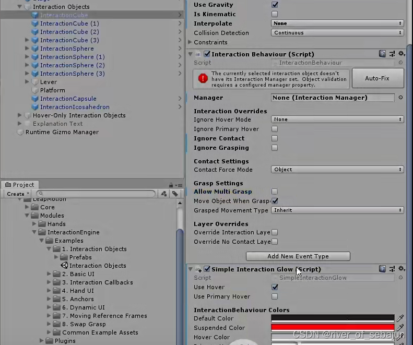Click the Runtime Gizmo Manager object icon
The width and height of the screenshot is (413, 345).
20,132
